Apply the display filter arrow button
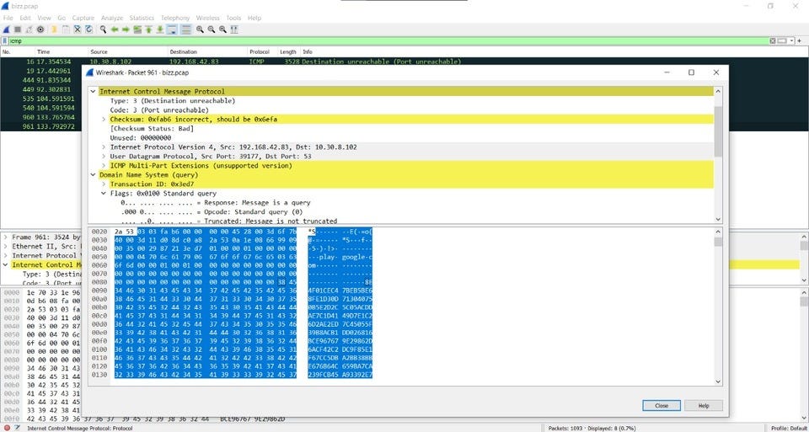809x432 pixels. tap(782, 40)
